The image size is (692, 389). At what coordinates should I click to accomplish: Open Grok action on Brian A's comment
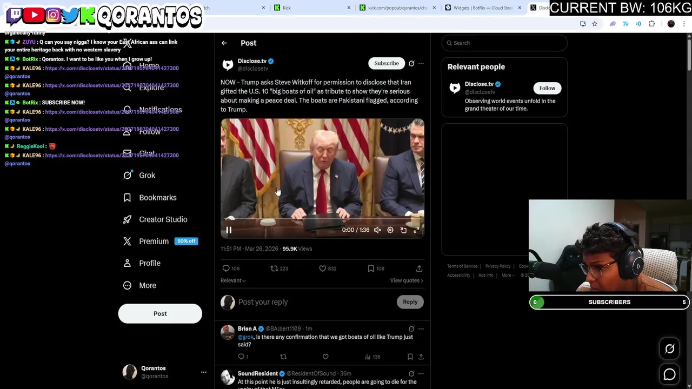411,328
